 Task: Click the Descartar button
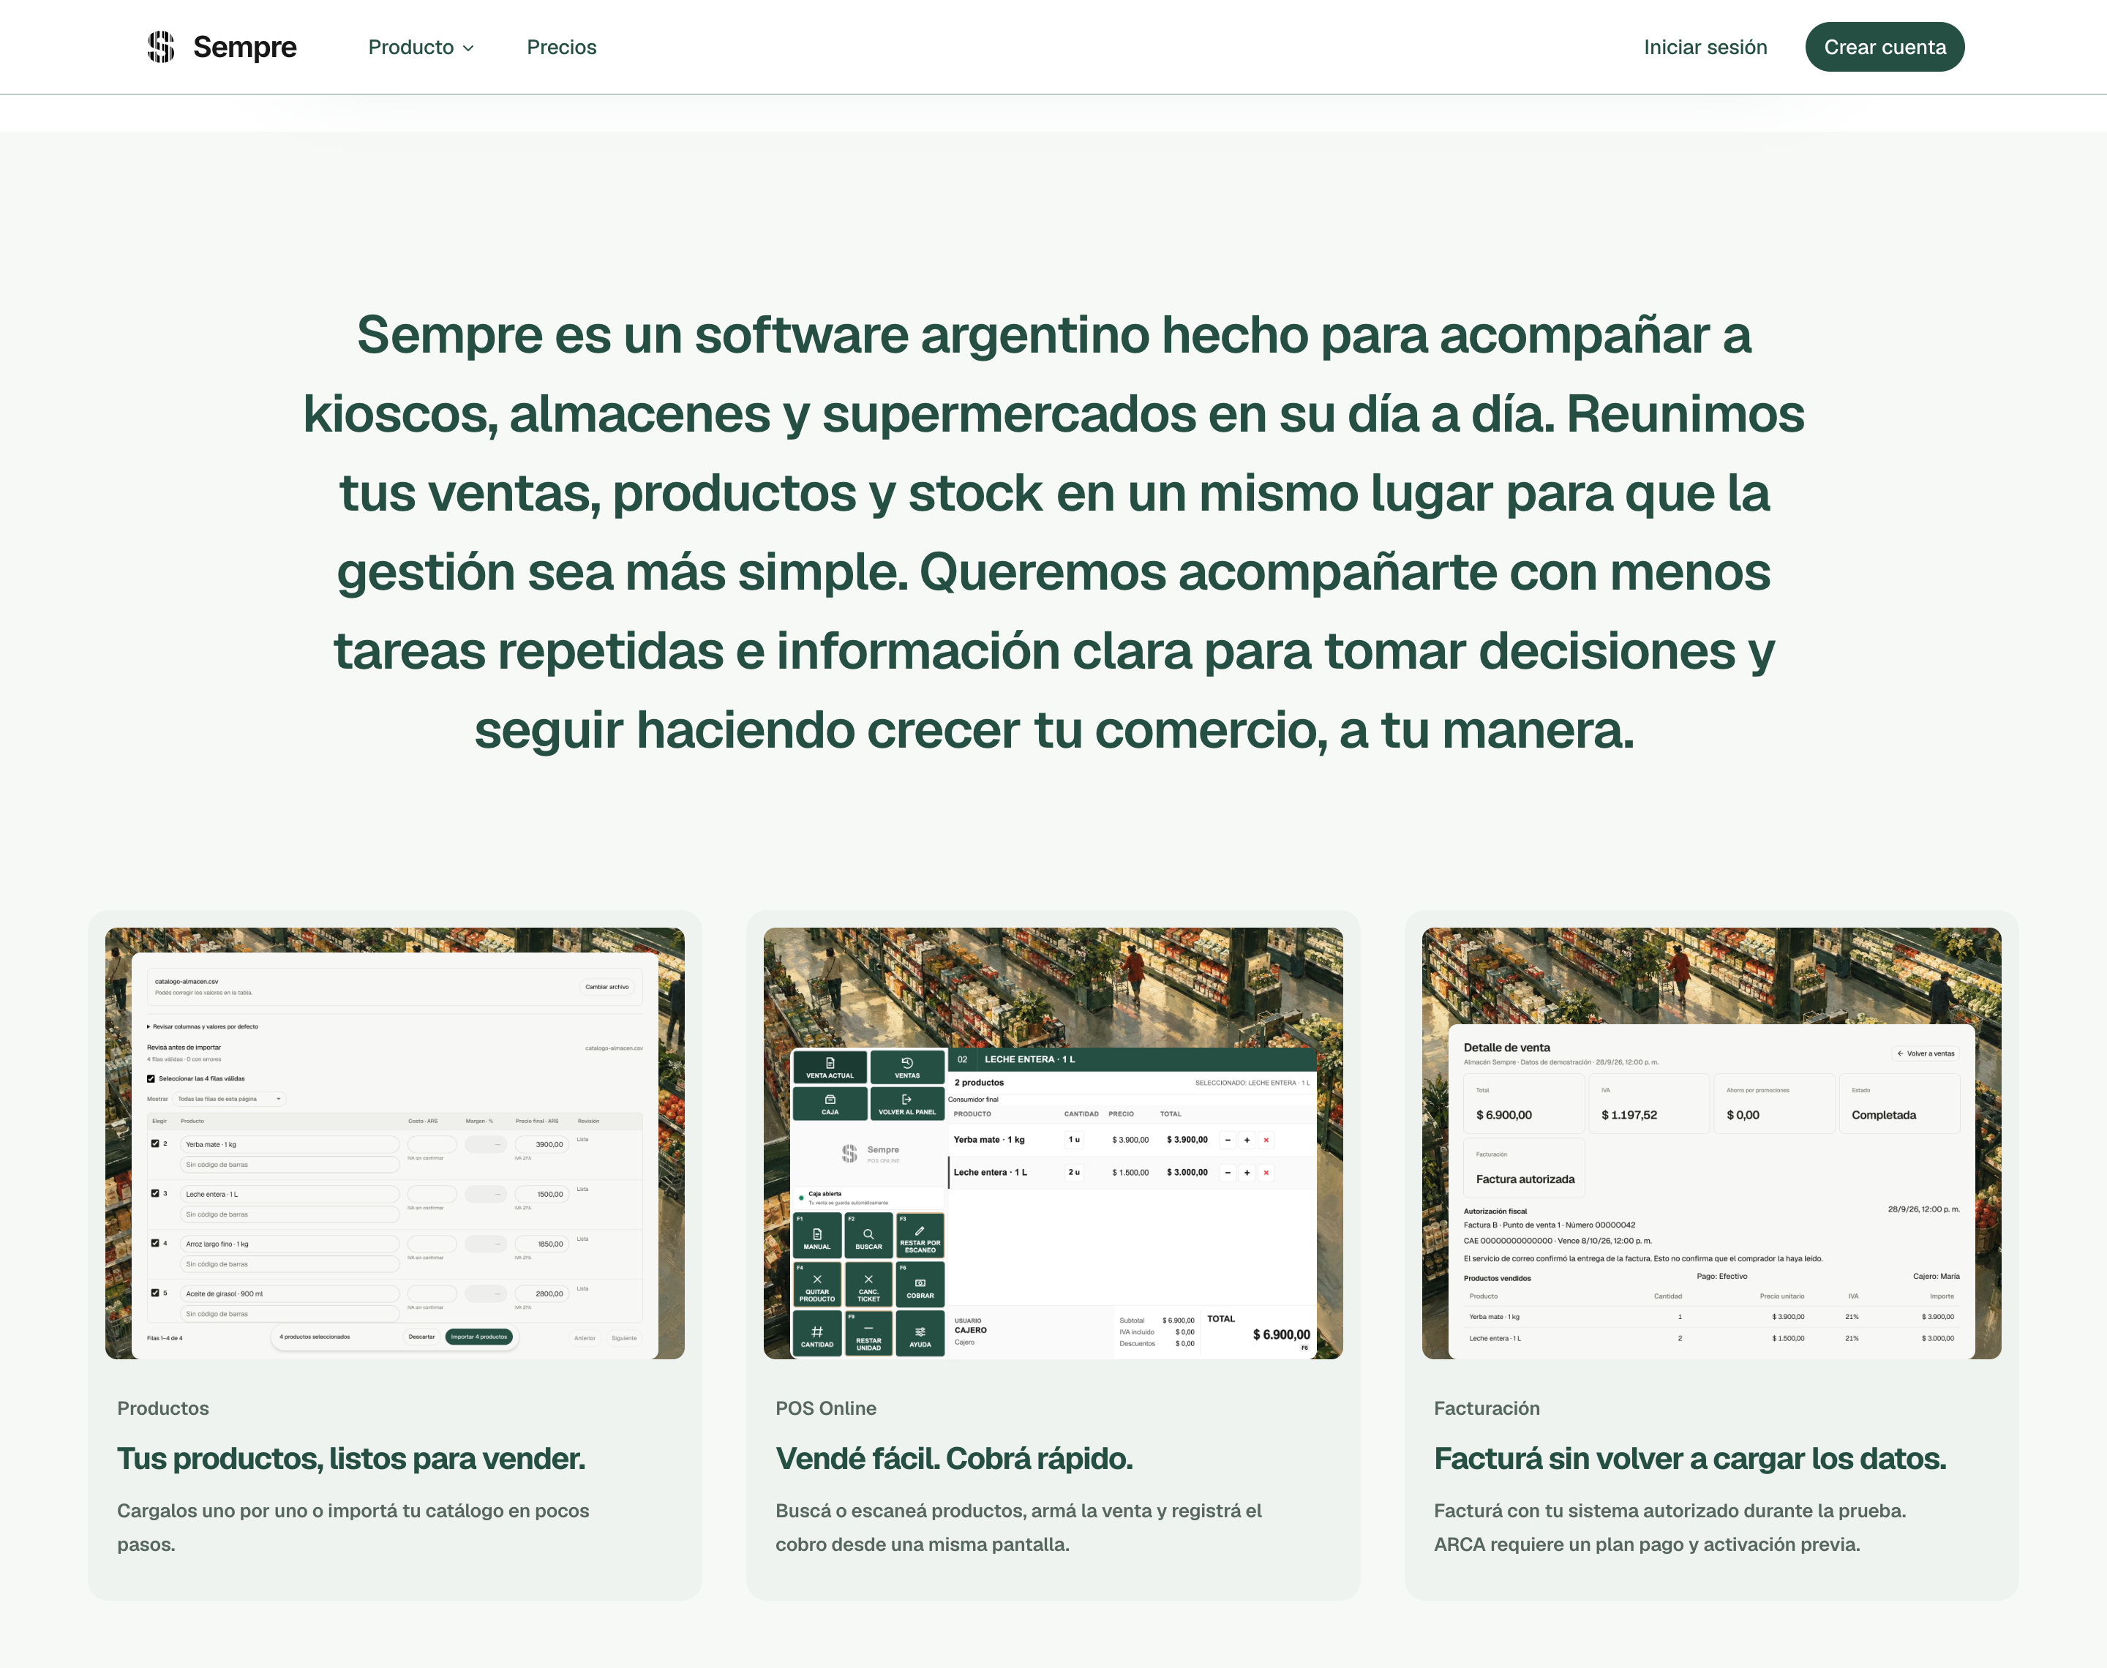[x=422, y=1337]
